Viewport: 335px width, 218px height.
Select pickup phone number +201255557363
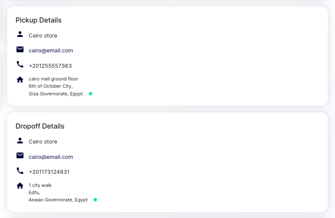[x=50, y=66]
